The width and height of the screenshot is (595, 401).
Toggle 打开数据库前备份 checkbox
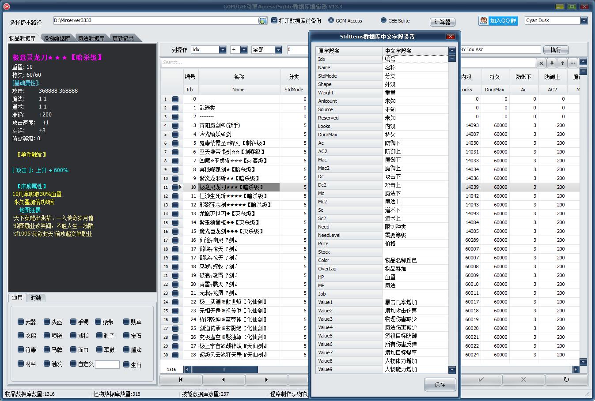pyautogui.click(x=274, y=20)
